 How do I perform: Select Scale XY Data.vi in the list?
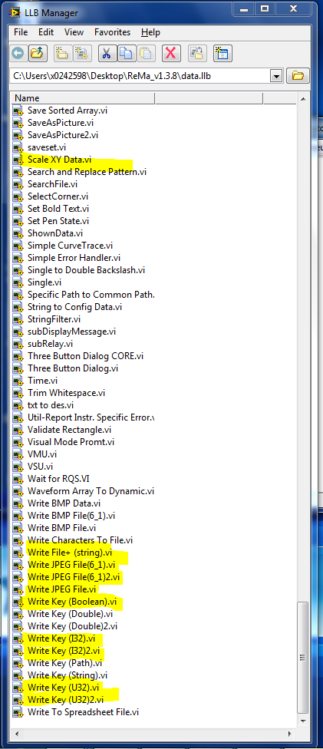(59, 160)
